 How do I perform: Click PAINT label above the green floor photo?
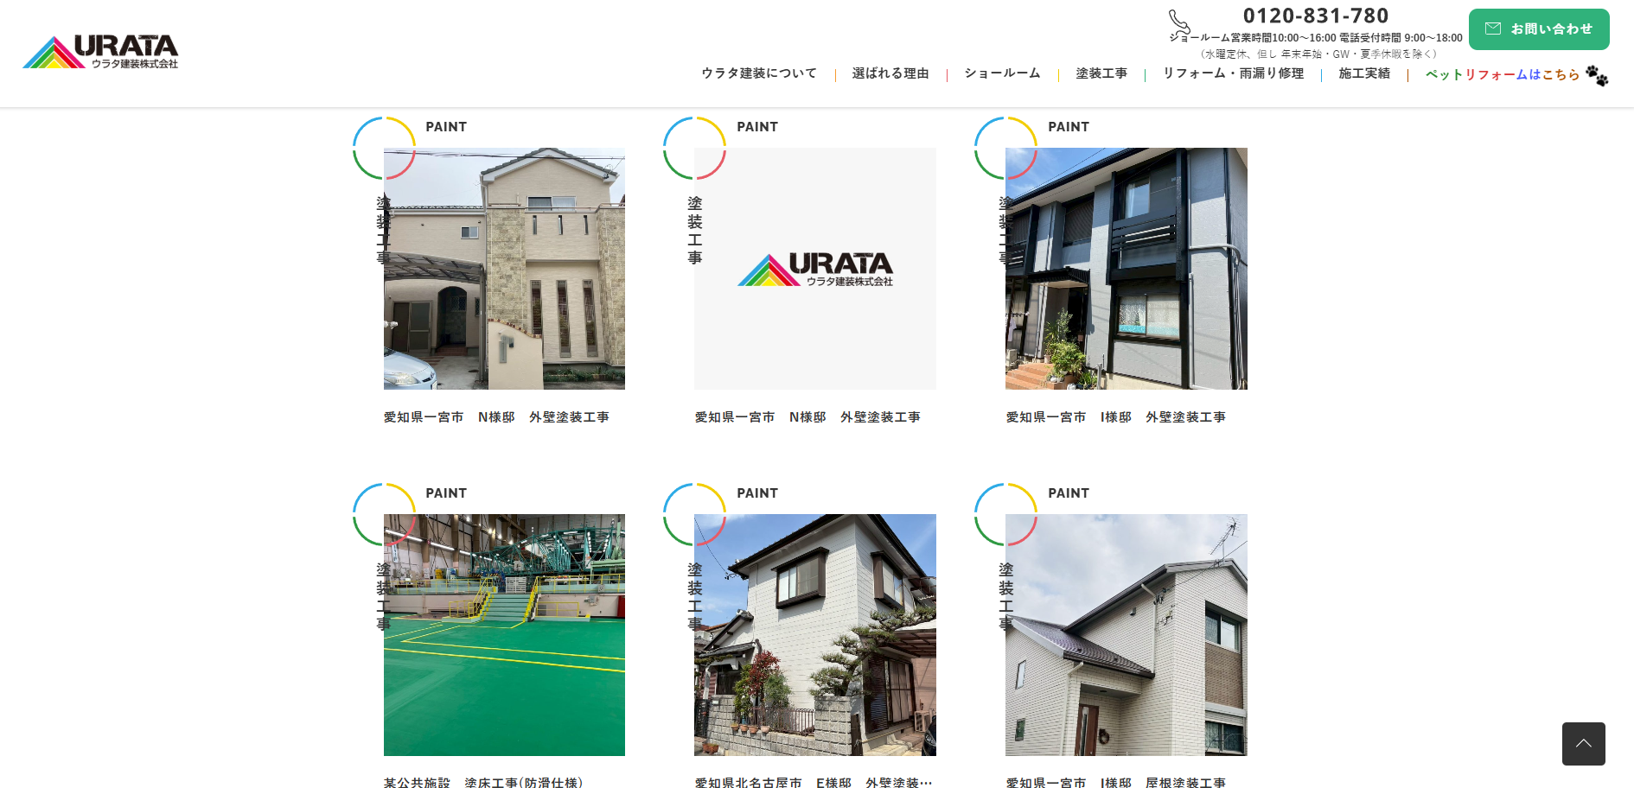pos(446,493)
